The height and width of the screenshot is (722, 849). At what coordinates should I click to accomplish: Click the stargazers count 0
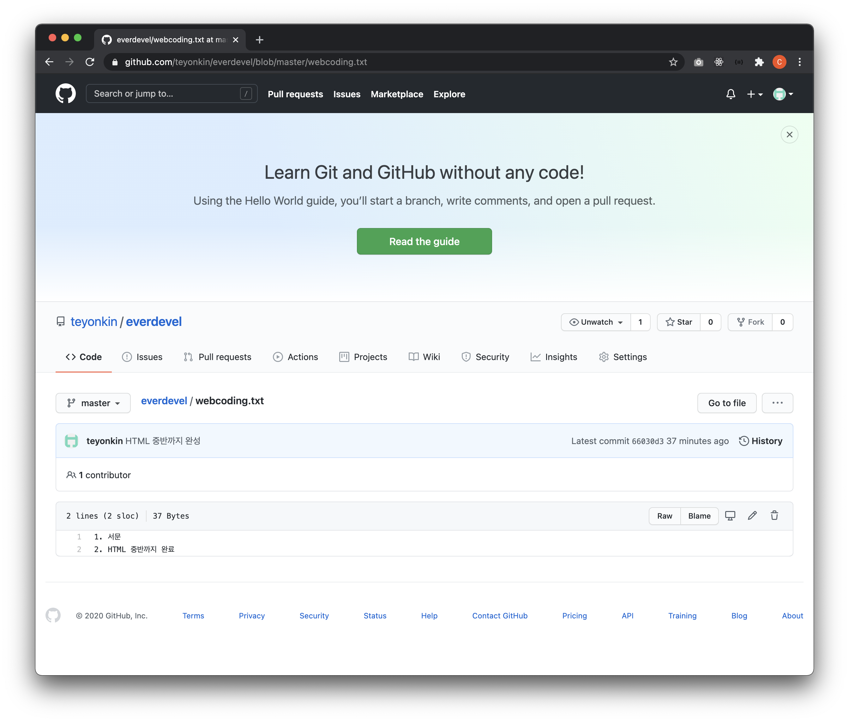710,322
